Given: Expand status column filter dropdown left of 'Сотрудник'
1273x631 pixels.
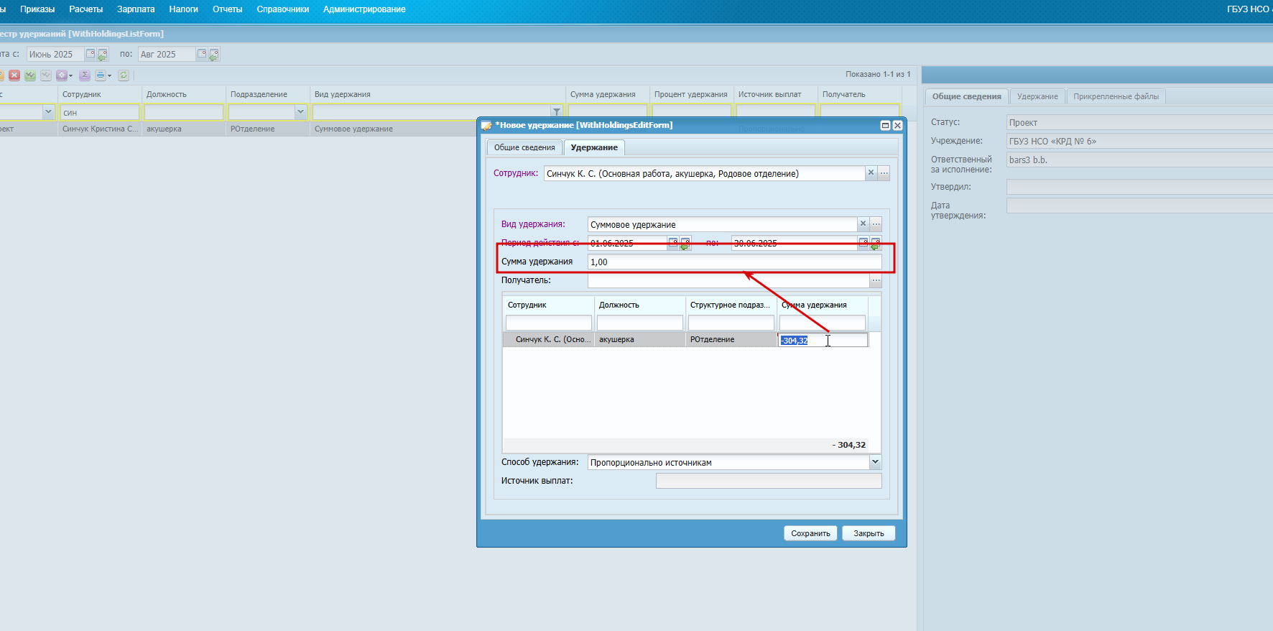Looking at the screenshot, I should tap(48, 112).
